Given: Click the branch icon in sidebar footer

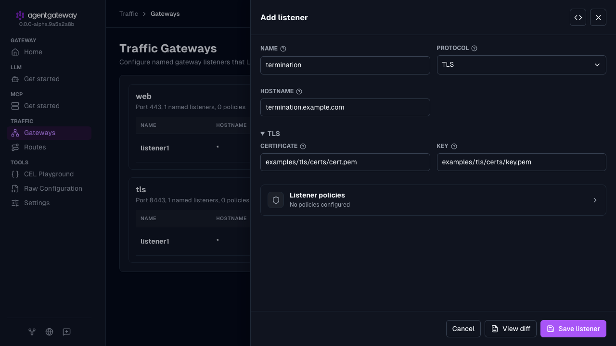Looking at the screenshot, I should click(x=32, y=332).
